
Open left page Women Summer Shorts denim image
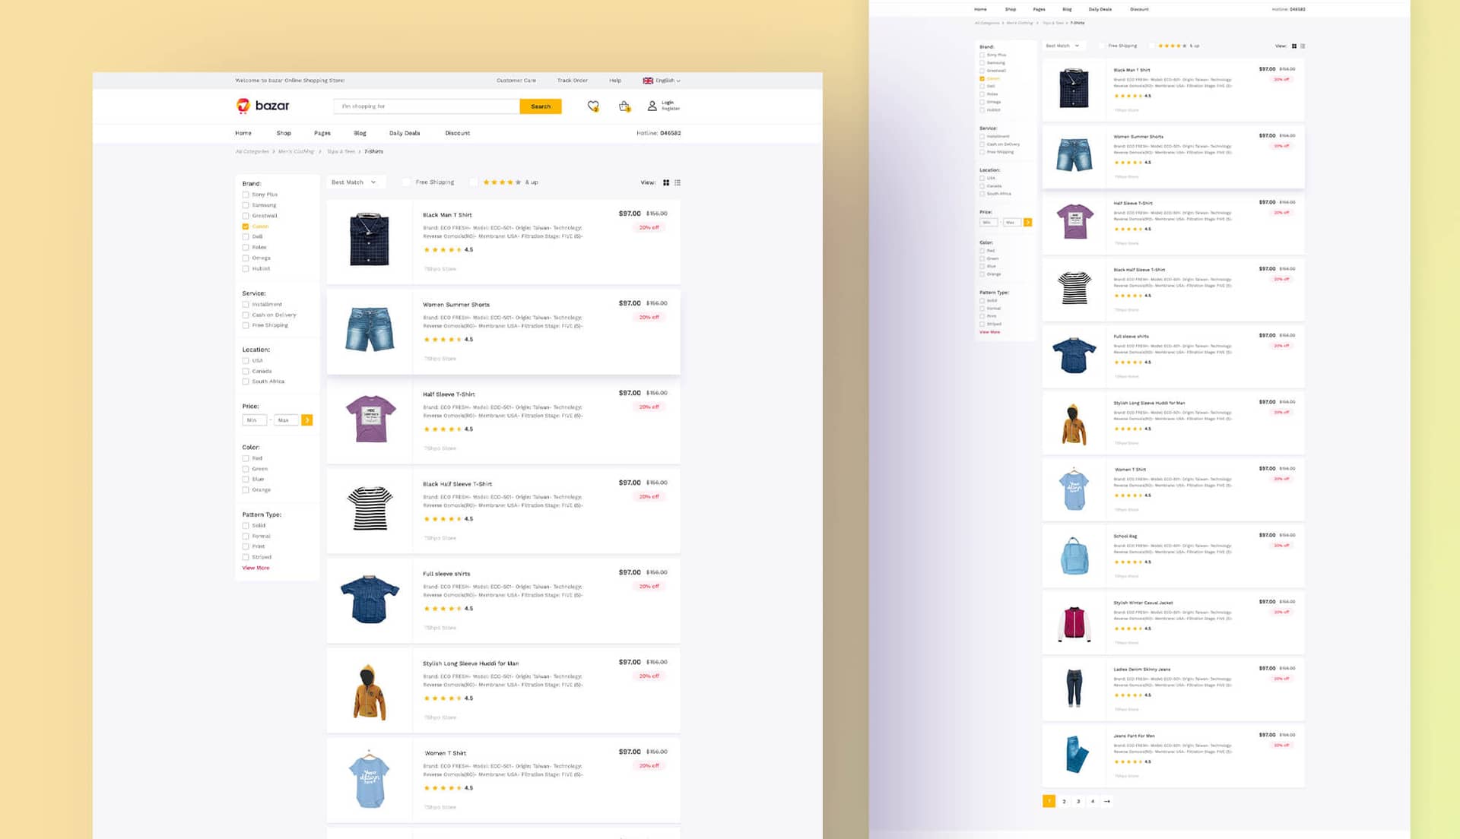point(370,329)
